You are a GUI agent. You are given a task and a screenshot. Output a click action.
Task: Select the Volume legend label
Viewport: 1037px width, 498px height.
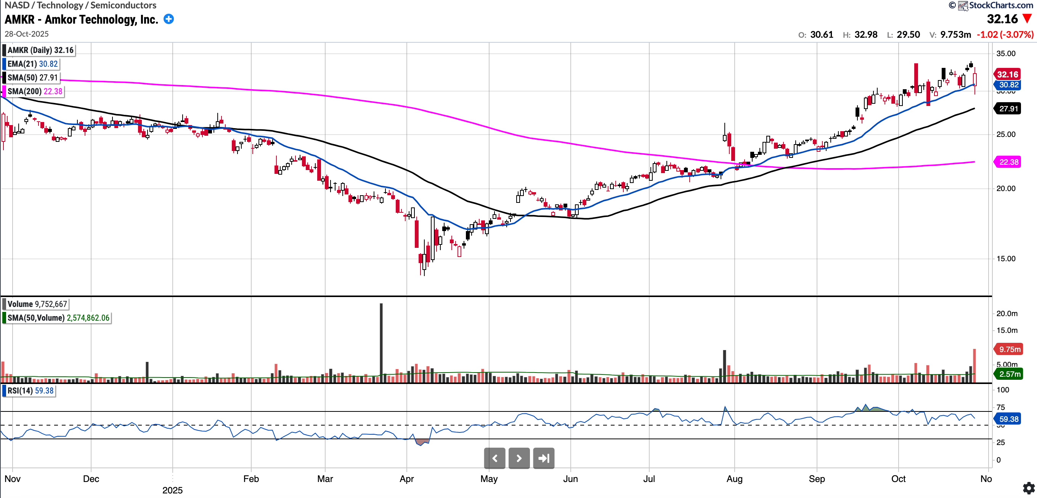click(37, 304)
